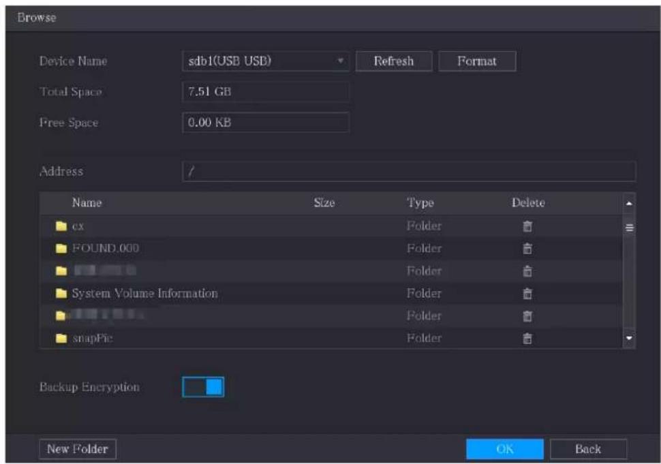661x464 pixels.
Task: Click the Folder type cell of ex row
Action: pos(424,226)
